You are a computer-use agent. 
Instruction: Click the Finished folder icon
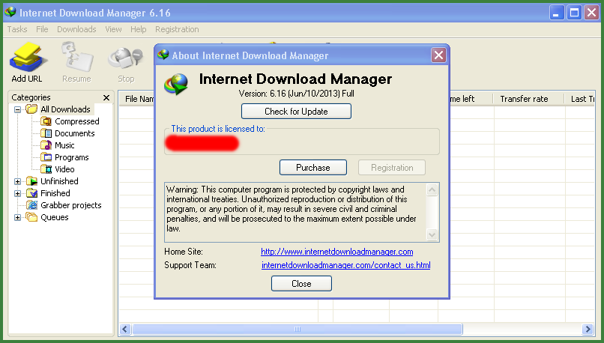[31, 193]
